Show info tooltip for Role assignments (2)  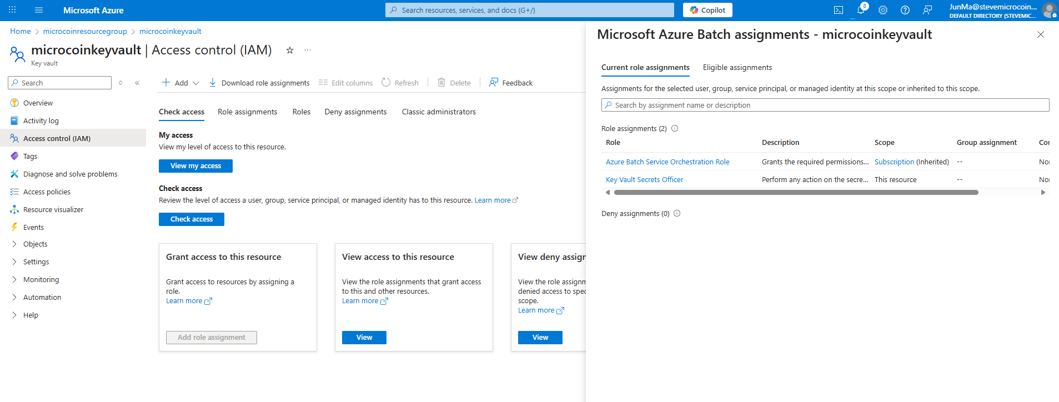675,128
